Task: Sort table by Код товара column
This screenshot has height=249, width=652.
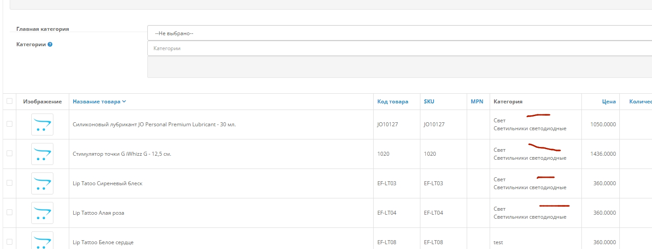Action: pos(393,102)
